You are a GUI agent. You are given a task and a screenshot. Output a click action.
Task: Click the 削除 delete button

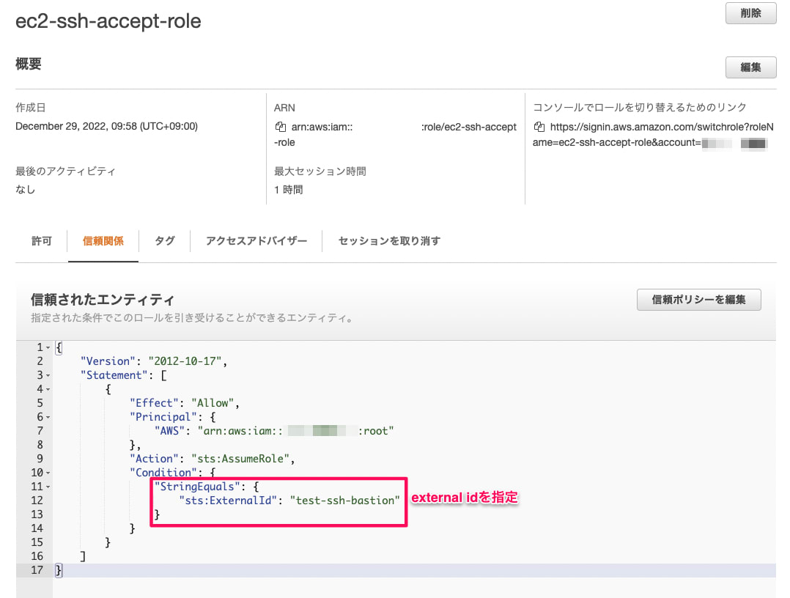click(750, 13)
